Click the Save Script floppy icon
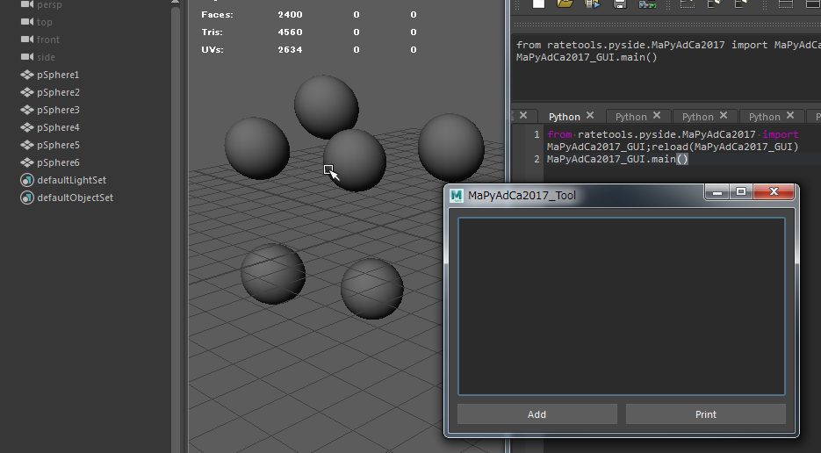Screen dimensions: 821x453 (x=620, y=4)
